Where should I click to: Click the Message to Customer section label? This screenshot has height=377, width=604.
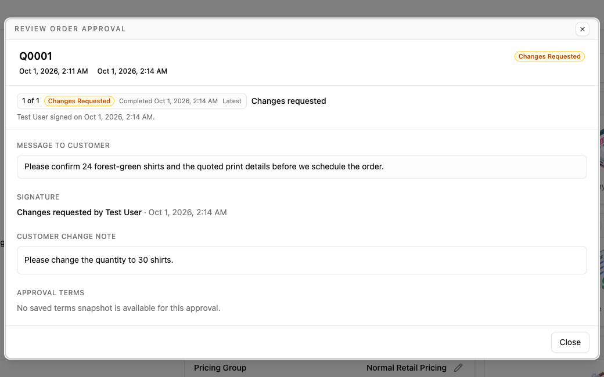63,146
